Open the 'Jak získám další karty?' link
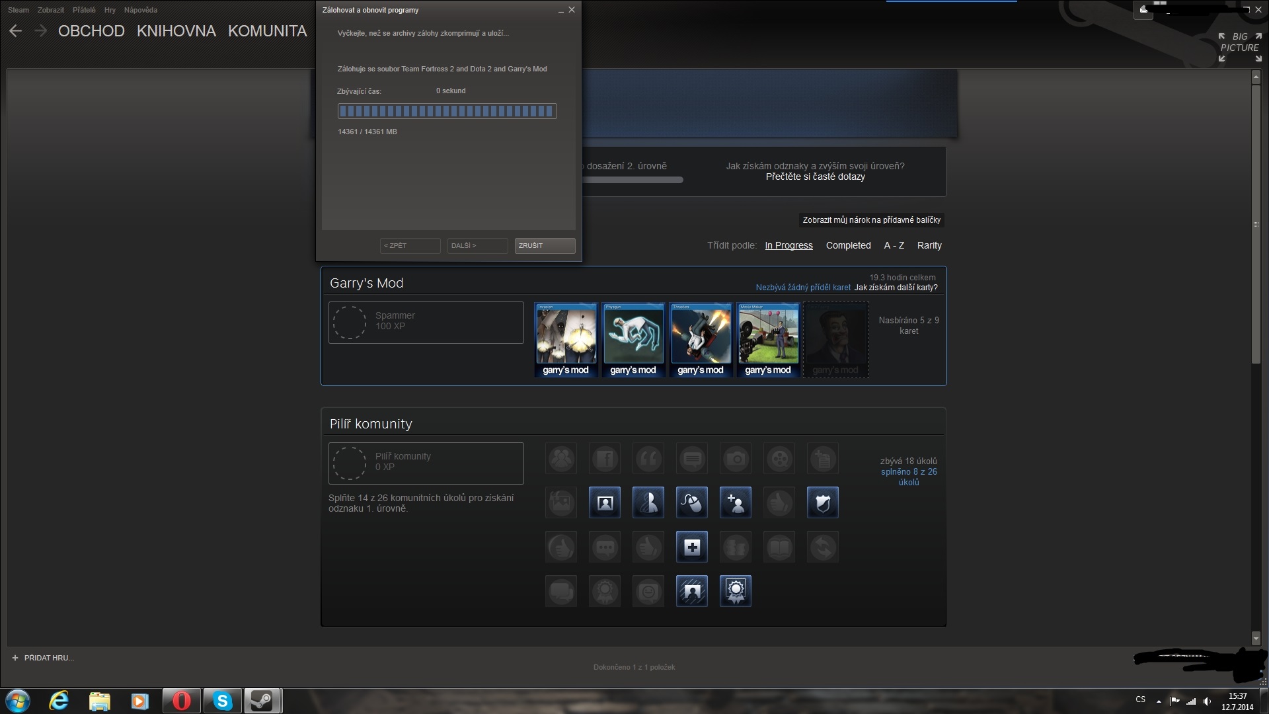 pyautogui.click(x=896, y=288)
